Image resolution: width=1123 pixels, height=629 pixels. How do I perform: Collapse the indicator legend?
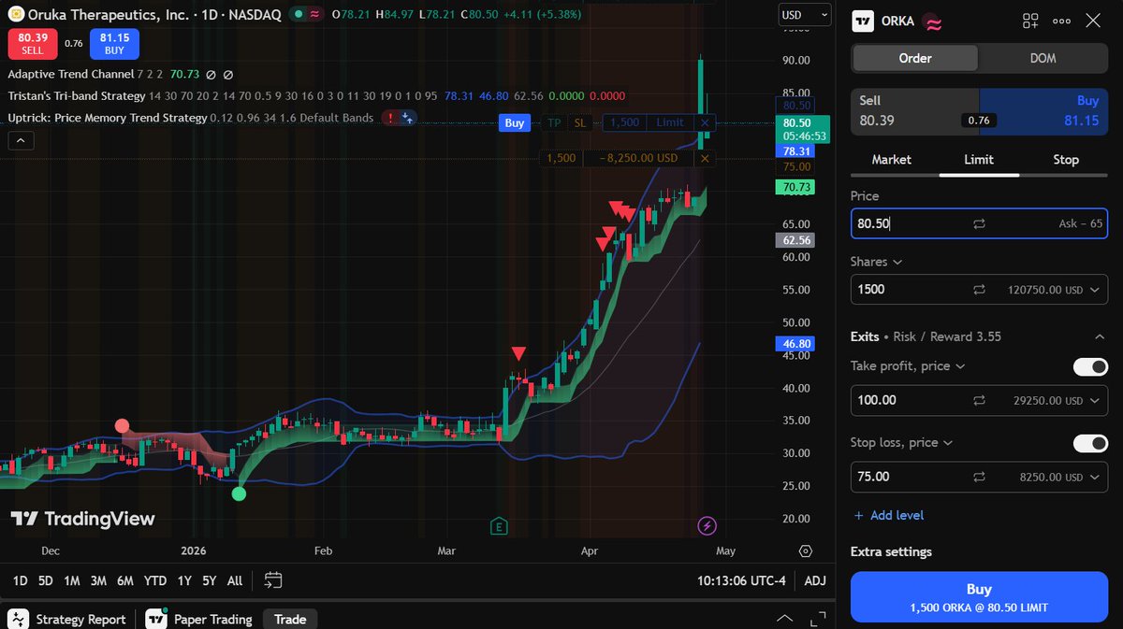pos(21,141)
